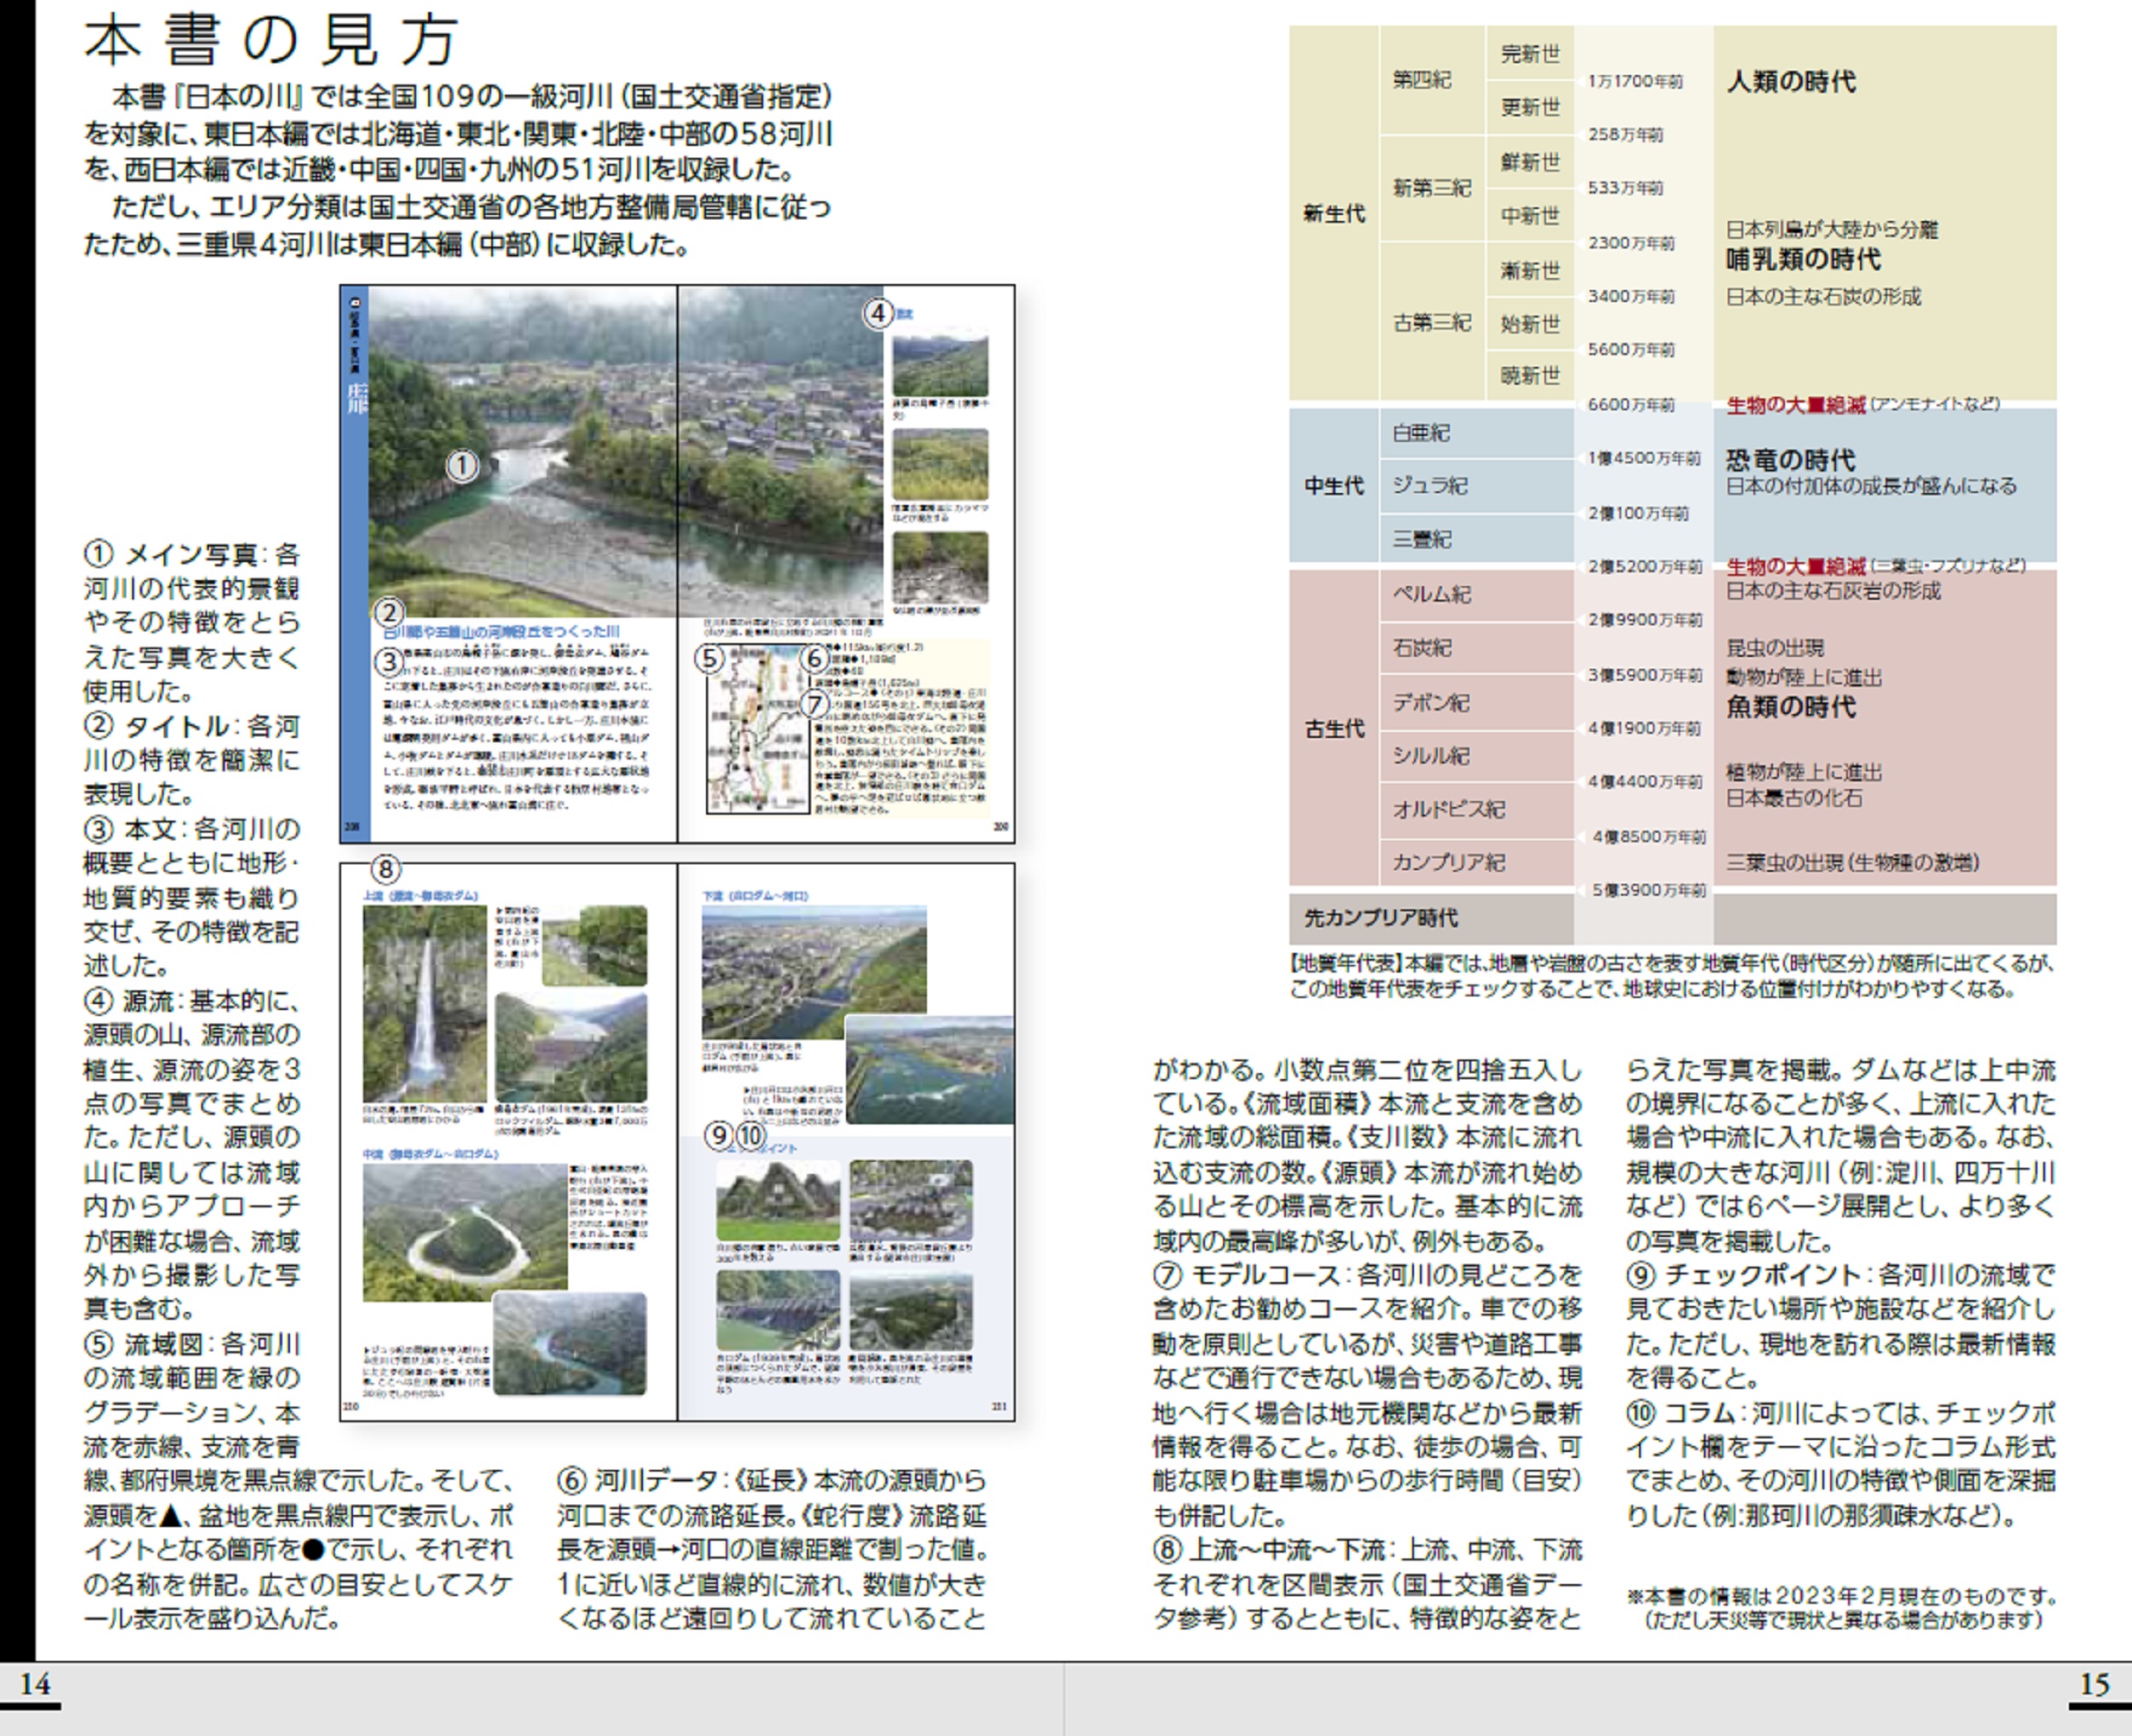Click the 日本最古の化石 note

click(x=1794, y=798)
